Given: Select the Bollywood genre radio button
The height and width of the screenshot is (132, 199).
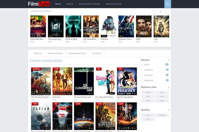Looking at the screenshot, I should (x=142, y=81).
